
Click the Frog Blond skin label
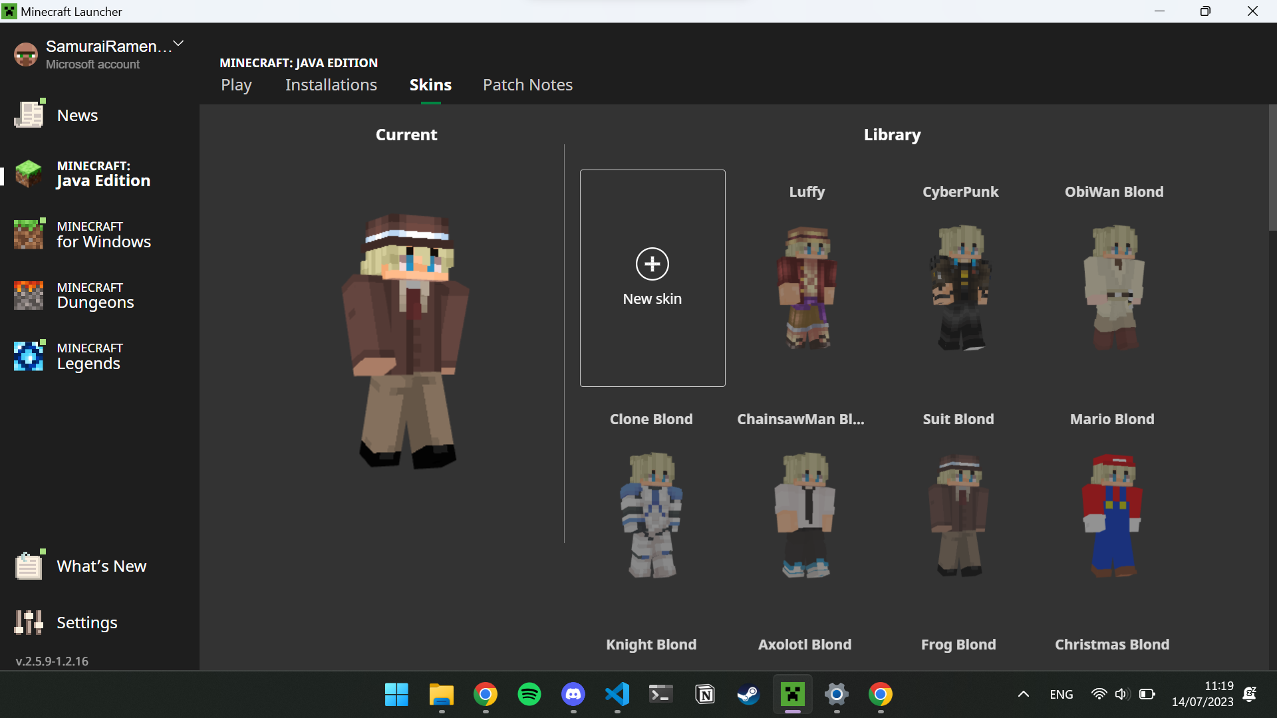pos(958,644)
